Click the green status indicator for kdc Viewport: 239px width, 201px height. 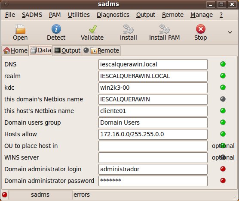(223, 88)
